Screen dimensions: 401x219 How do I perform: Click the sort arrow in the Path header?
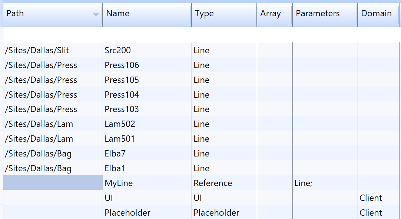point(96,14)
